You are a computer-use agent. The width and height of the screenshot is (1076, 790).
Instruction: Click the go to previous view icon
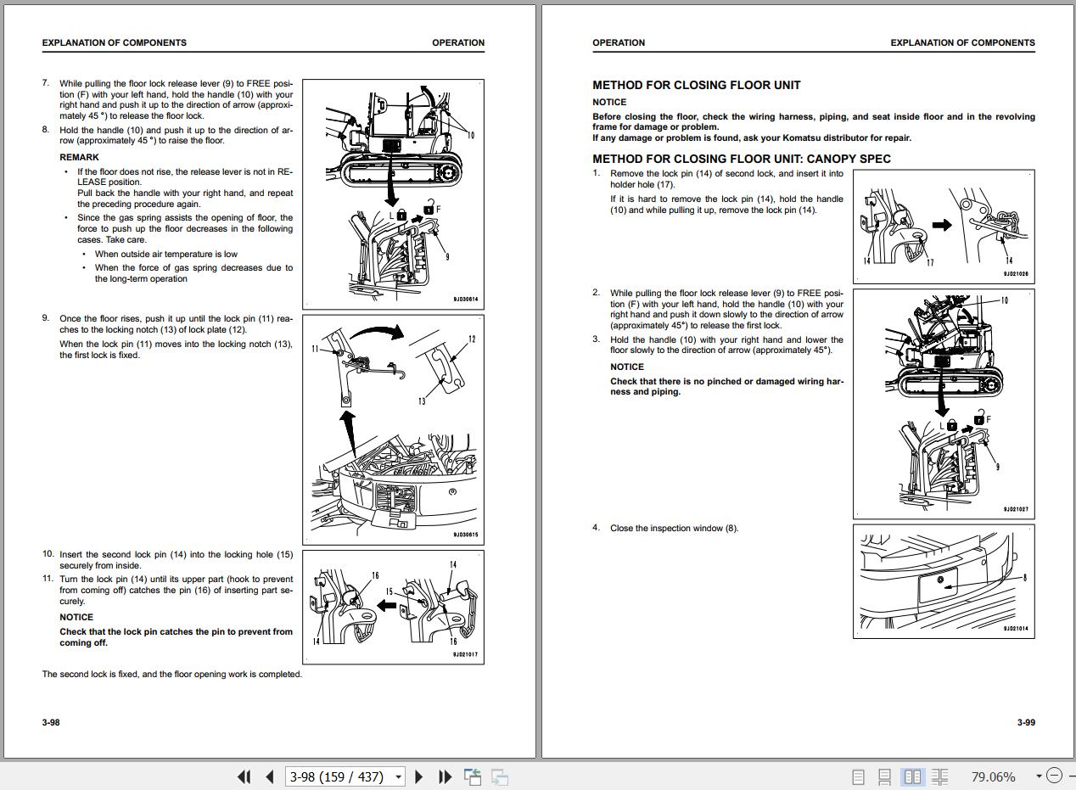pyautogui.click(x=473, y=776)
